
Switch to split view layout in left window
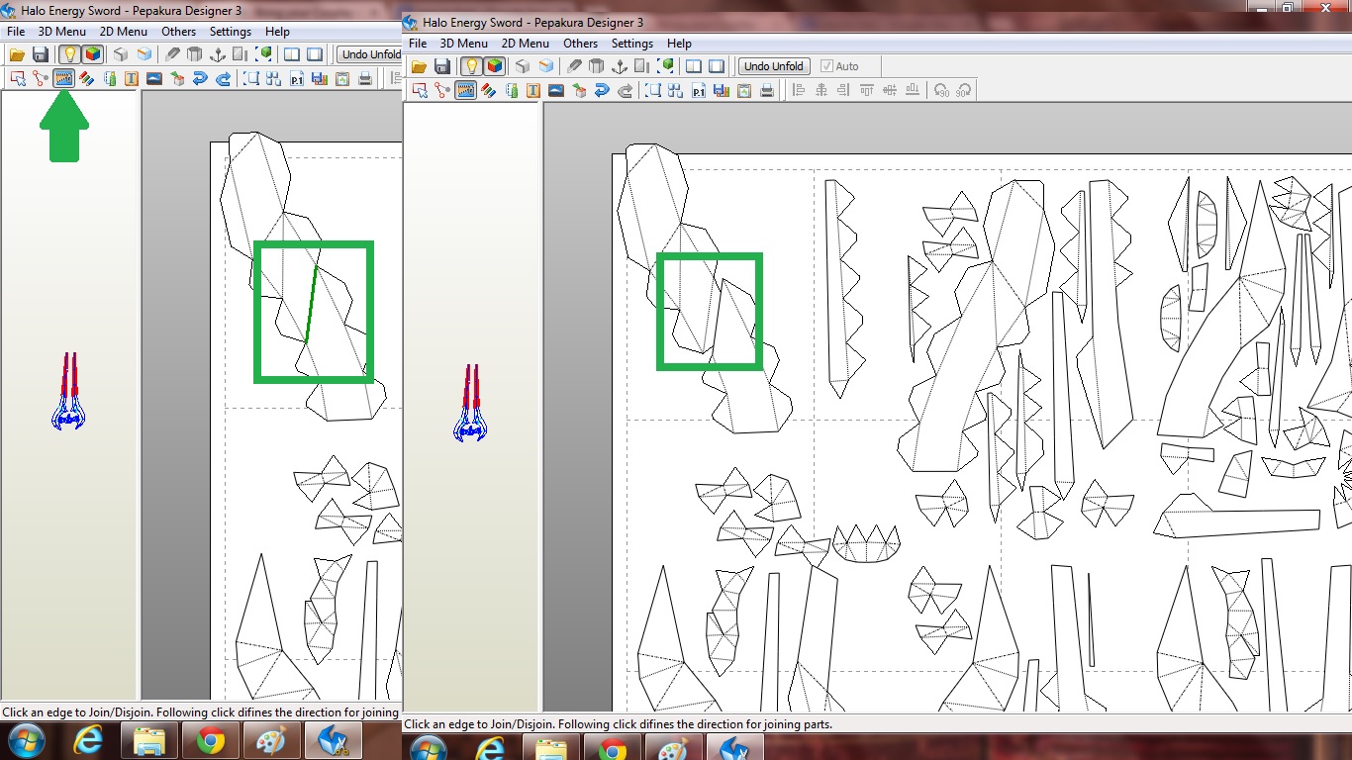[x=291, y=54]
